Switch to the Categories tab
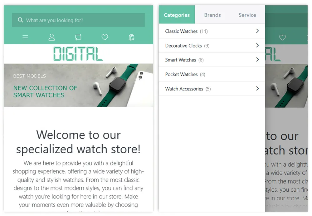312x216 pixels. (177, 15)
